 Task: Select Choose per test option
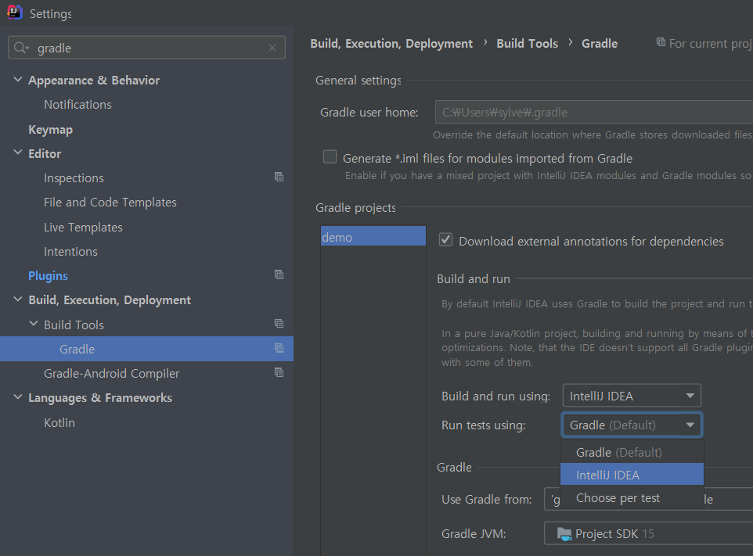(x=632, y=497)
